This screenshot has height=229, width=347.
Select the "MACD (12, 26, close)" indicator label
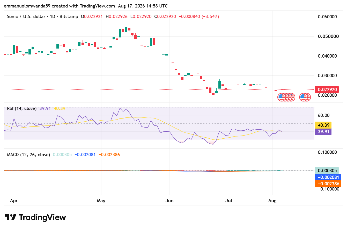[28, 155]
